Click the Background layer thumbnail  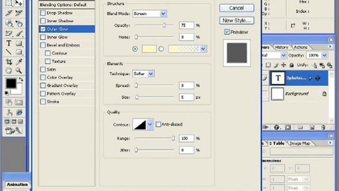click(x=277, y=94)
